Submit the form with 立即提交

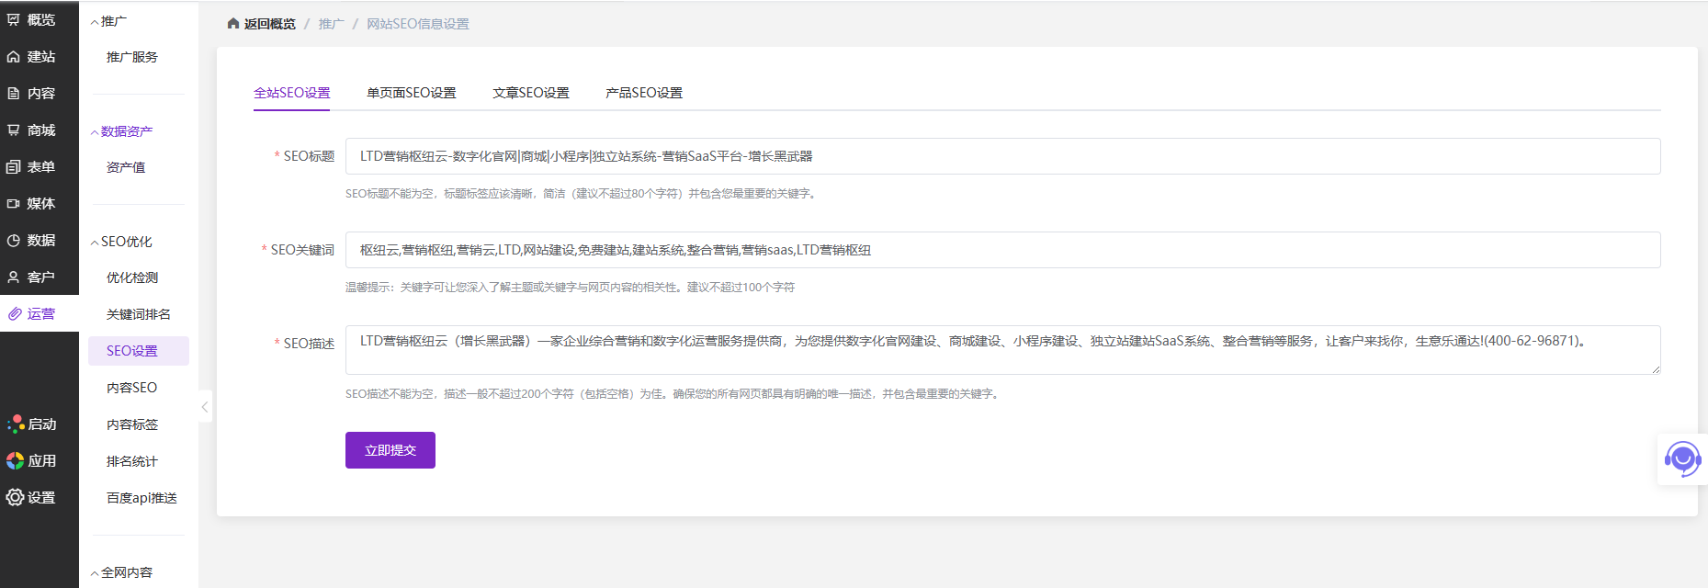pos(390,450)
